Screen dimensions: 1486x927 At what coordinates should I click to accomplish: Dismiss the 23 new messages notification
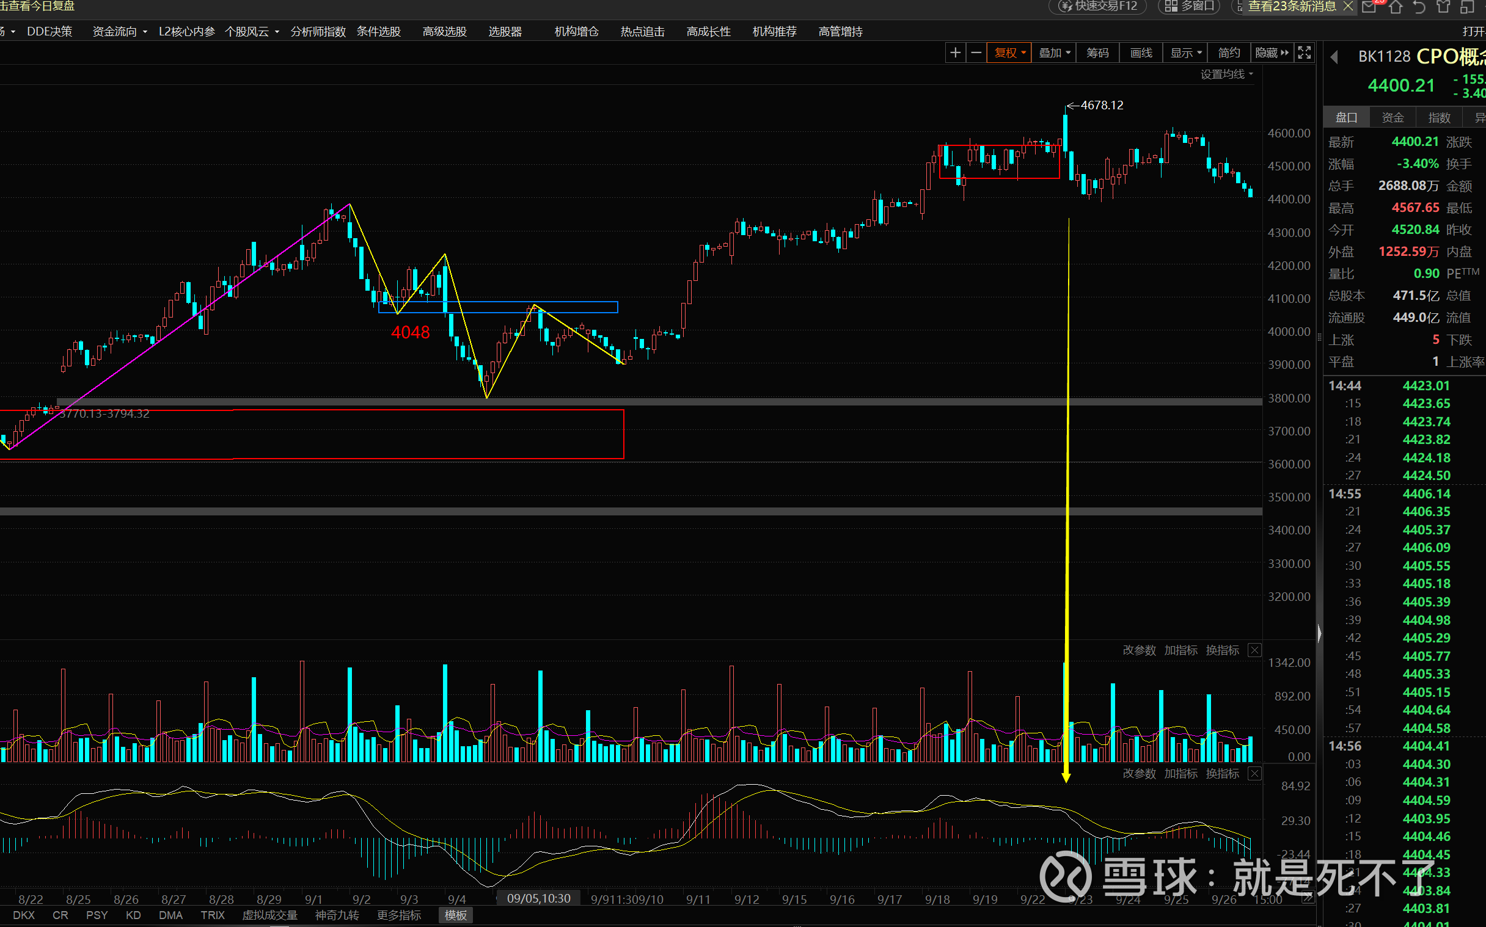pyautogui.click(x=1347, y=6)
